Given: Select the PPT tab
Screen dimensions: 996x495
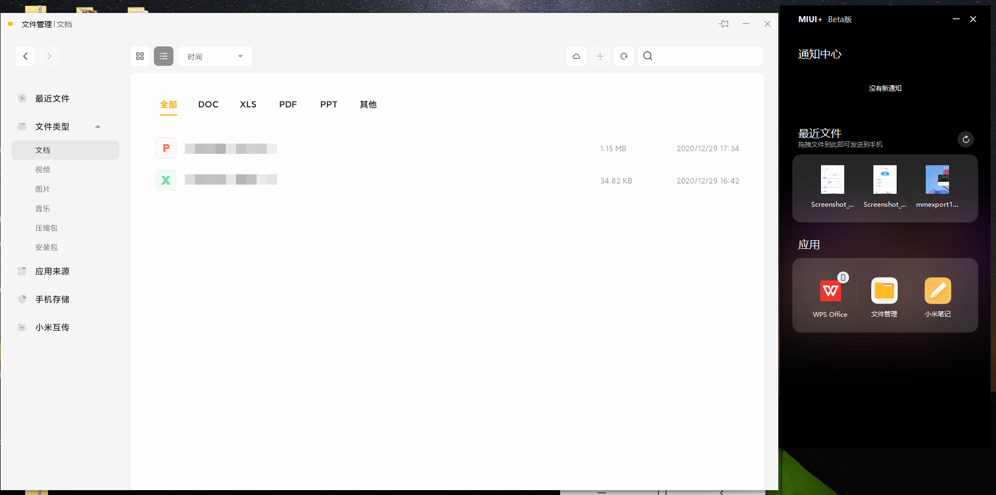Looking at the screenshot, I should point(329,104).
